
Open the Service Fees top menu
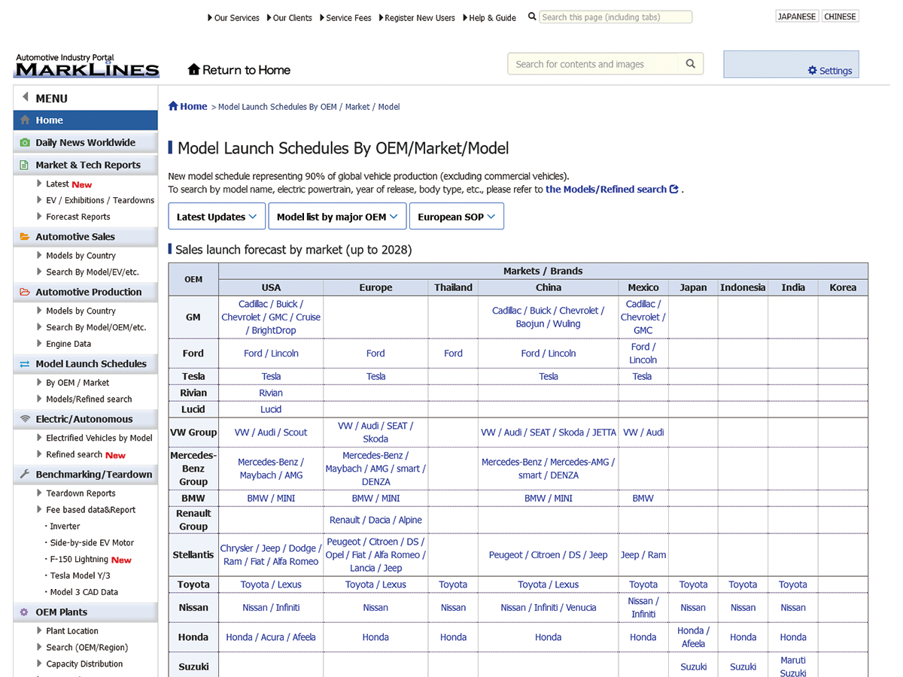[345, 18]
